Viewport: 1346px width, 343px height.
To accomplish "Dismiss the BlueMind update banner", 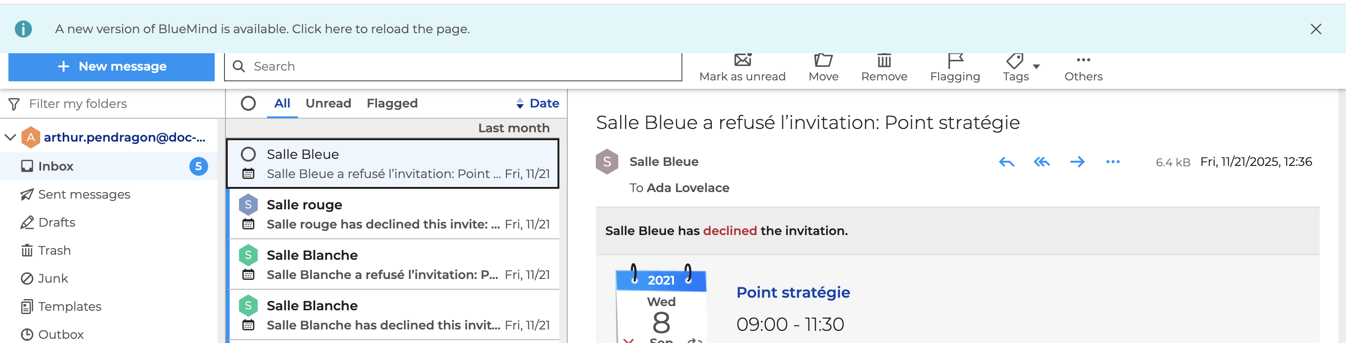I will pyautogui.click(x=1315, y=29).
